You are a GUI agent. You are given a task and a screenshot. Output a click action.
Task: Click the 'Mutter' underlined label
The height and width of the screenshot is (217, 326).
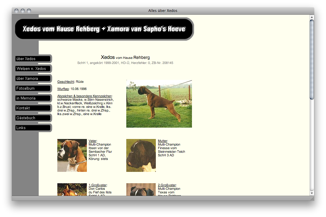[162, 141]
